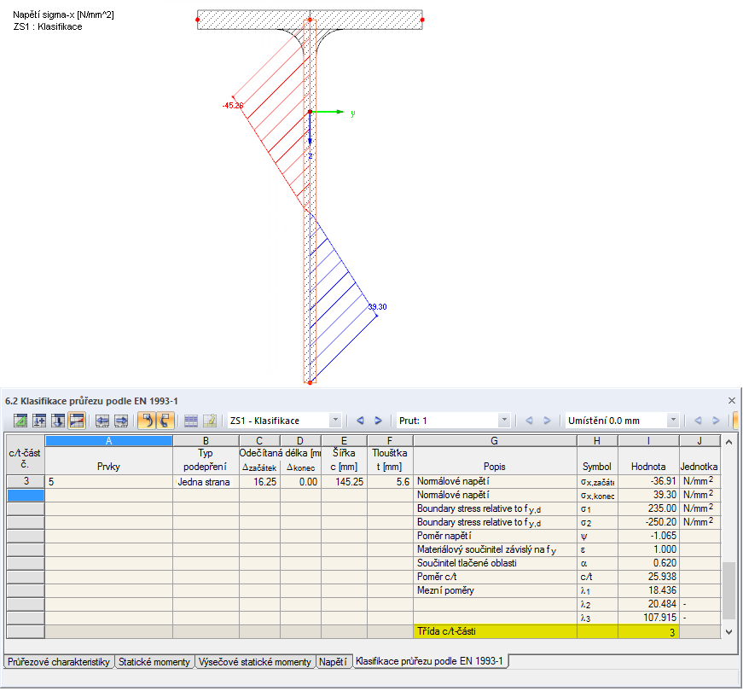Click the 107.915 λ3 value
This screenshot has height=691, width=743.
tap(648, 618)
